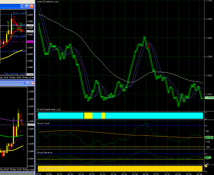Viewport: 214px width, 175px height.
Task: Select the Power Reverse panel label
Action: pyautogui.click(x=45, y=153)
